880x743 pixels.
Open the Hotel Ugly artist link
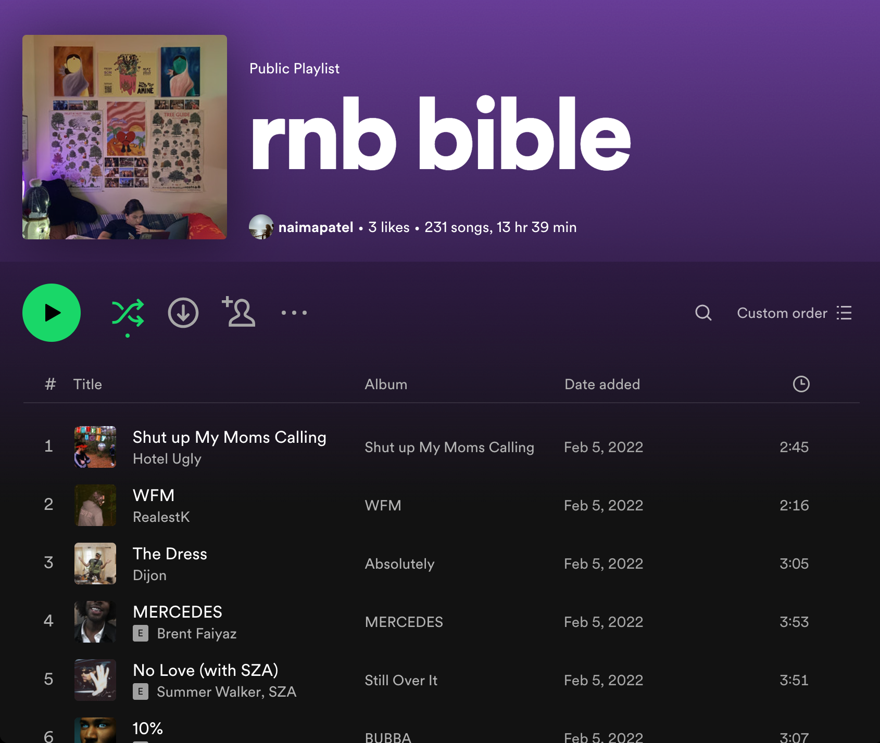click(x=167, y=459)
